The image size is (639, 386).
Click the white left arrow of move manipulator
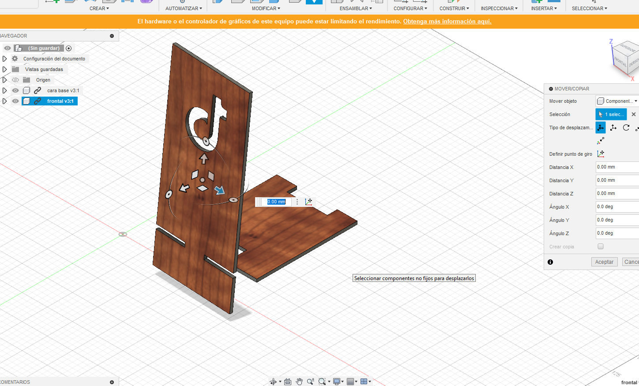click(184, 188)
